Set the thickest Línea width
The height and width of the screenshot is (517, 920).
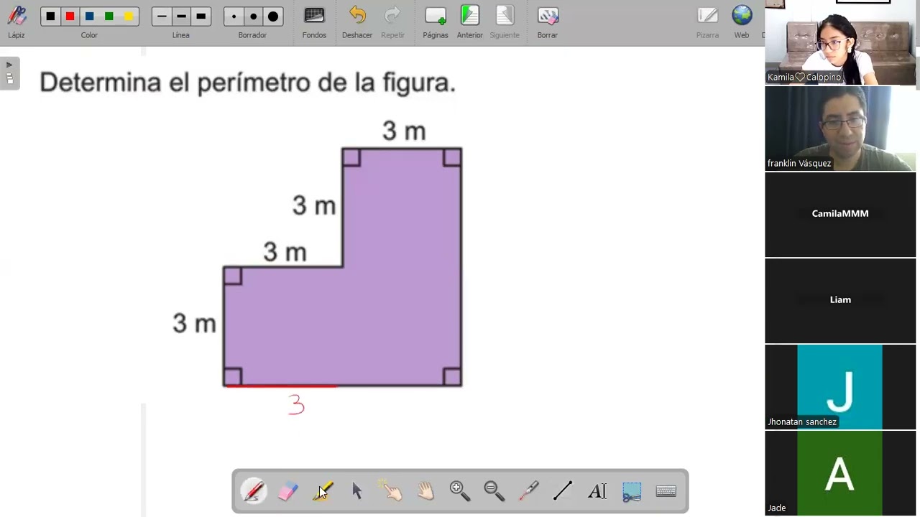point(201,17)
